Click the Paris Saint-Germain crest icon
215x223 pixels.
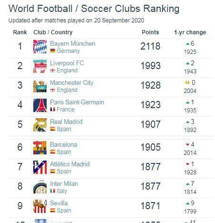click(40, 105)
